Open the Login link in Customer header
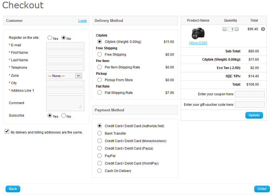This screenshot has width=273, height=195. coord(82,21)
